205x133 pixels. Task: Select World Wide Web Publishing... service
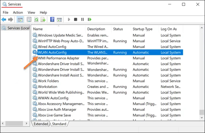click(x=61, y=92)
